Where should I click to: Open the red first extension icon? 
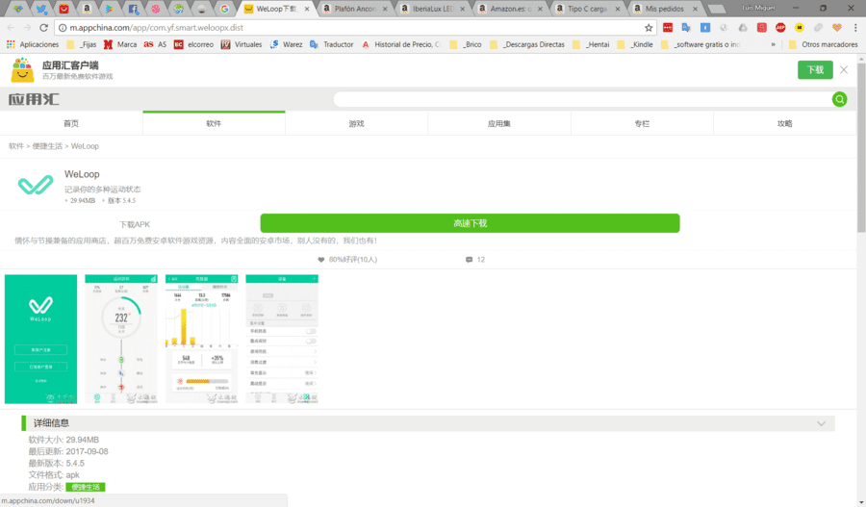(668, 28)
